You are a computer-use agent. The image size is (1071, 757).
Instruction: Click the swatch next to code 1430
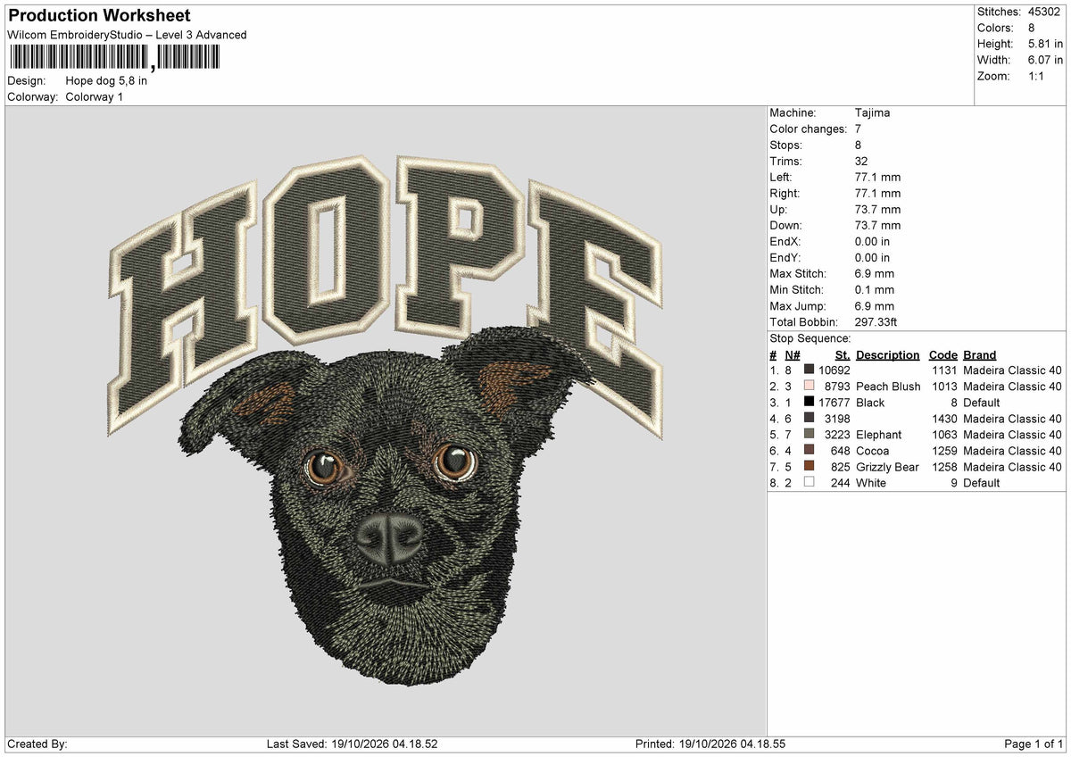click(809, 418)
